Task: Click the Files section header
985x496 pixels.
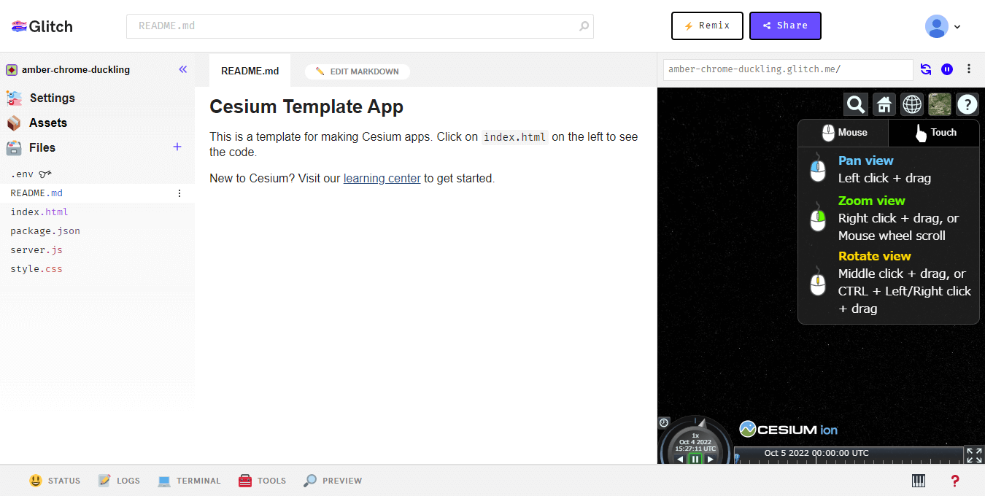Action: [x=31, y=147]
